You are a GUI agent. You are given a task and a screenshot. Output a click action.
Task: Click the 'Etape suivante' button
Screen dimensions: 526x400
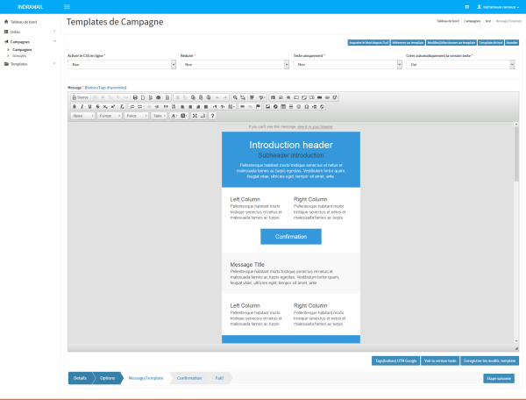(x=499, y=378)
